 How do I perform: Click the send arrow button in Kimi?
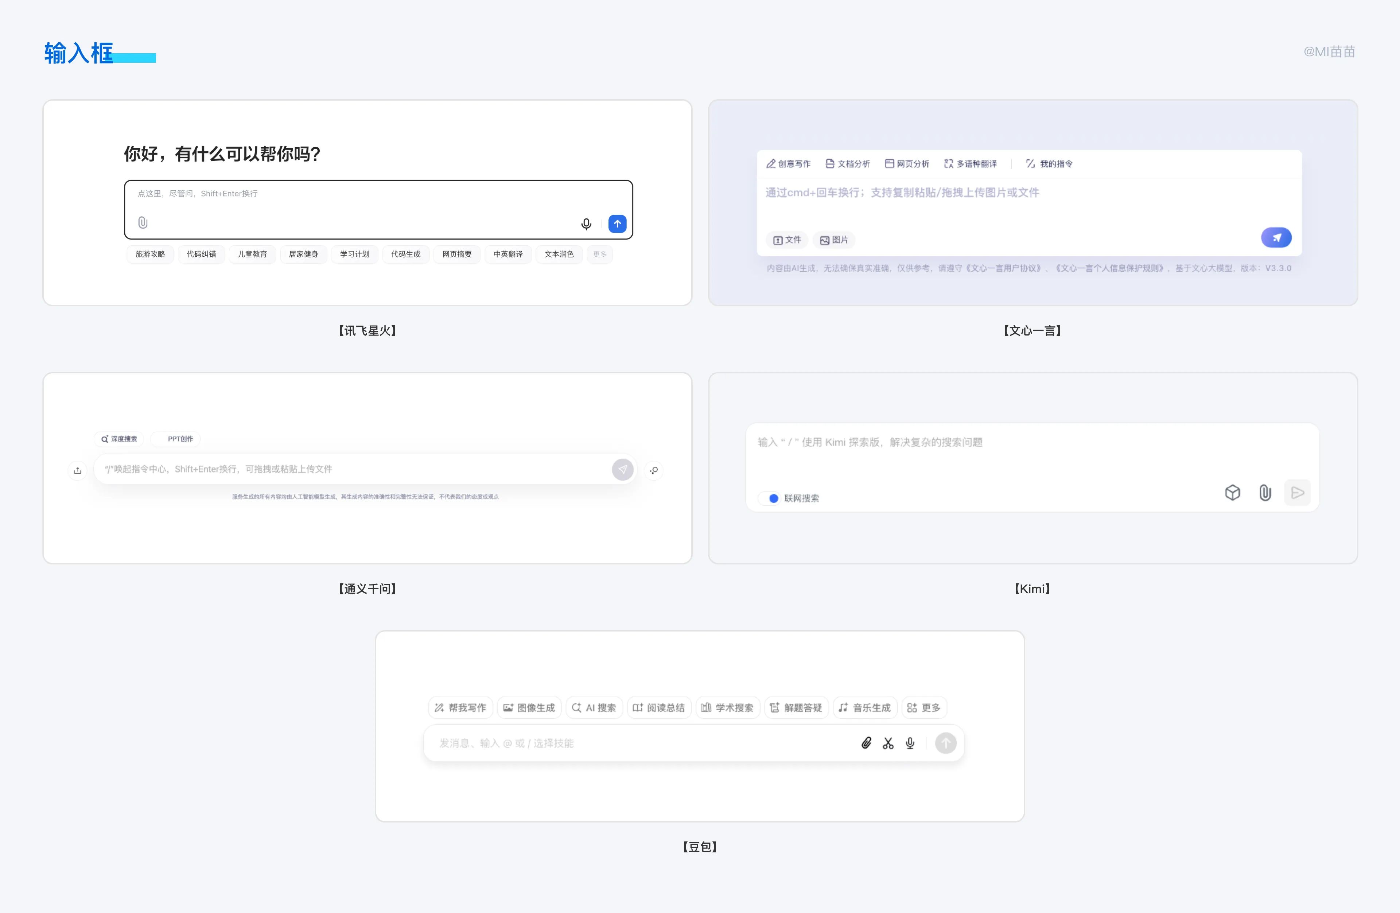tap(1297, 492)
